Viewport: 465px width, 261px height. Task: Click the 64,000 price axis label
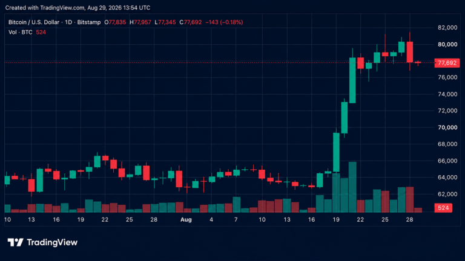click(x=447, y=178)
